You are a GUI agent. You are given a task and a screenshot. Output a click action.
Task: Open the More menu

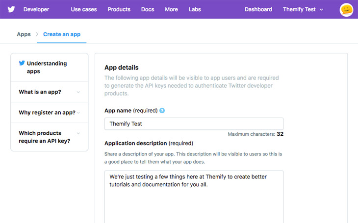click(171, 10)
